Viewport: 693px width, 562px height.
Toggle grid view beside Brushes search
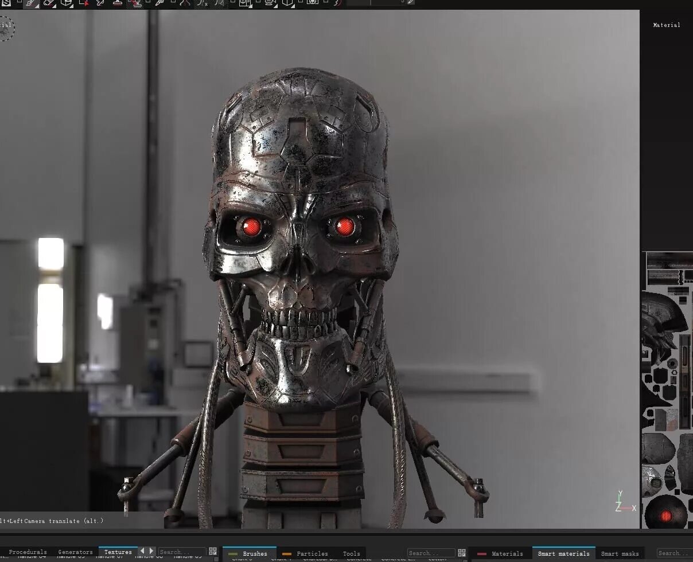(462, 553)
